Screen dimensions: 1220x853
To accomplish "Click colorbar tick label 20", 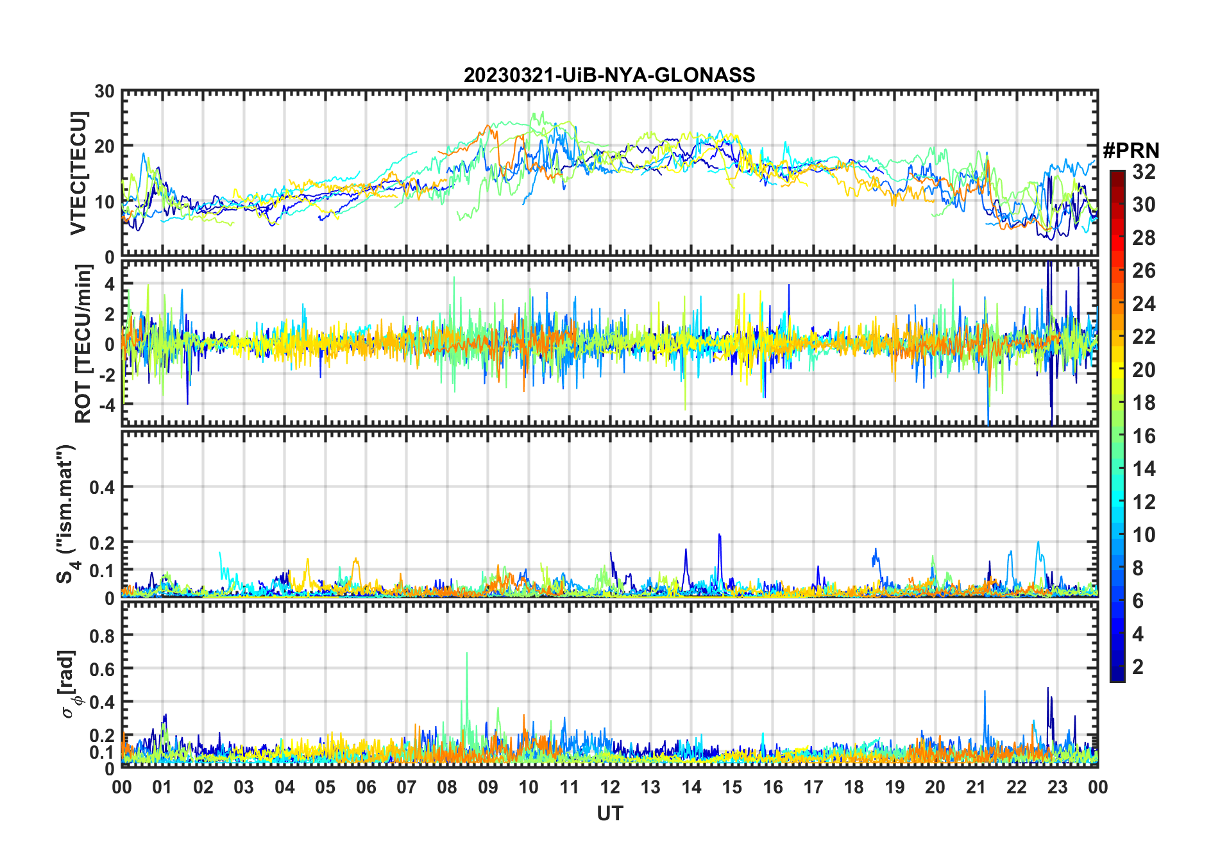I will 1144,369.
